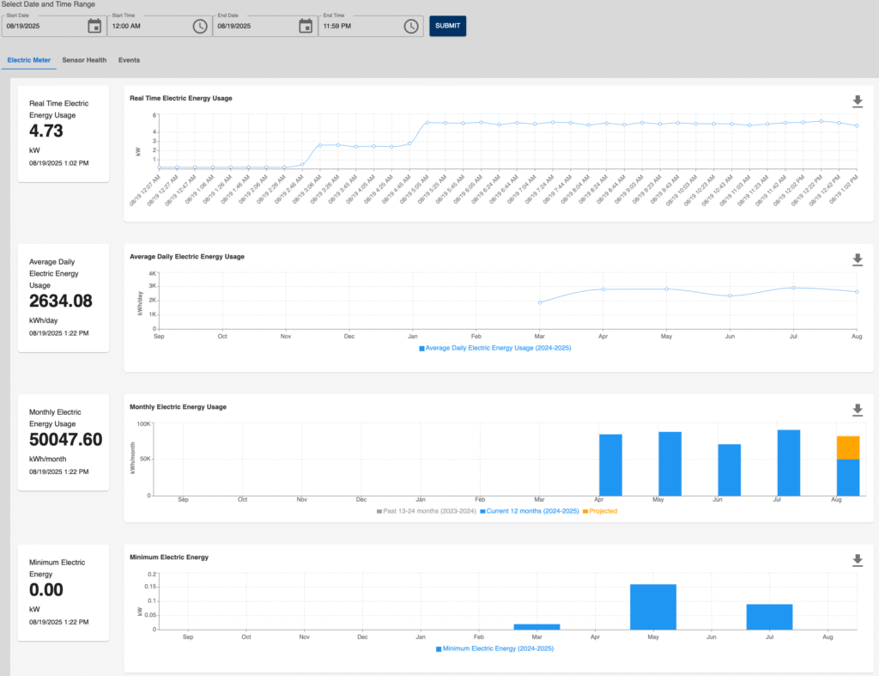Open the Start Time clock picker icon
The image size is (879, 676).
tap(200, 26)
